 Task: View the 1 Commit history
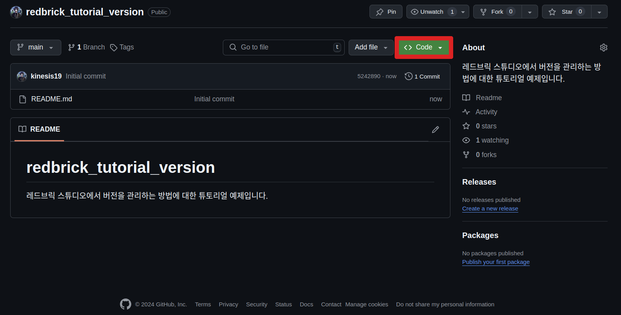point(423,76)
